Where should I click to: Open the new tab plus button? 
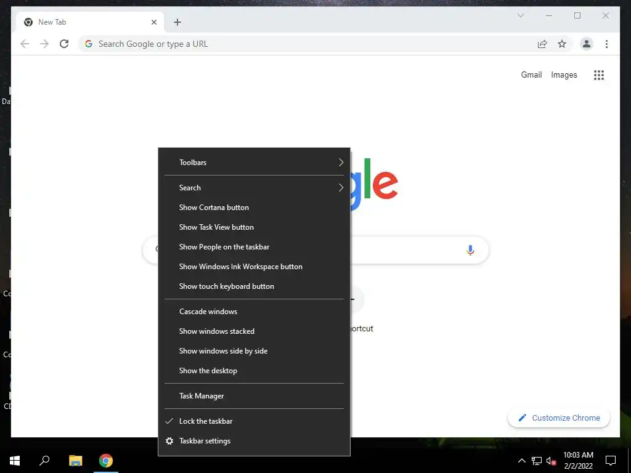point(177,22)
